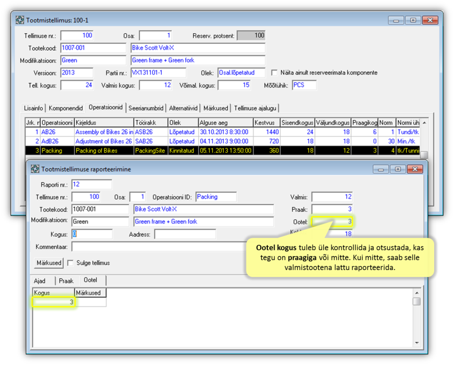This screenshot has height=365, width=454.
Task: Maximize the Tootmistellimus: 100-1 window
Action: [x=413, y=20]
